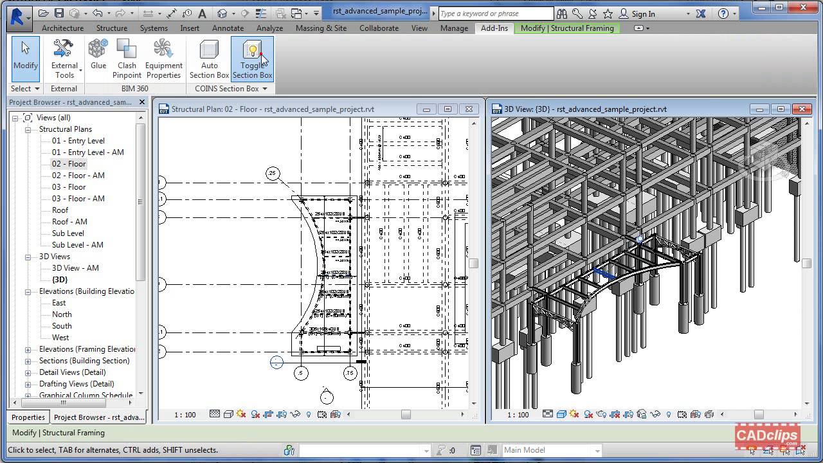
Task: Expand the Sections (Building Section) node
Action: [27, 361]
